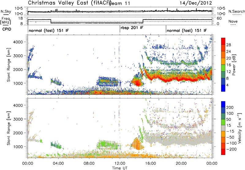The height and width of the screenshot is (170, 245).
Task: Click the '2000' range tick in the velocity panel
Action: point(18,133)
